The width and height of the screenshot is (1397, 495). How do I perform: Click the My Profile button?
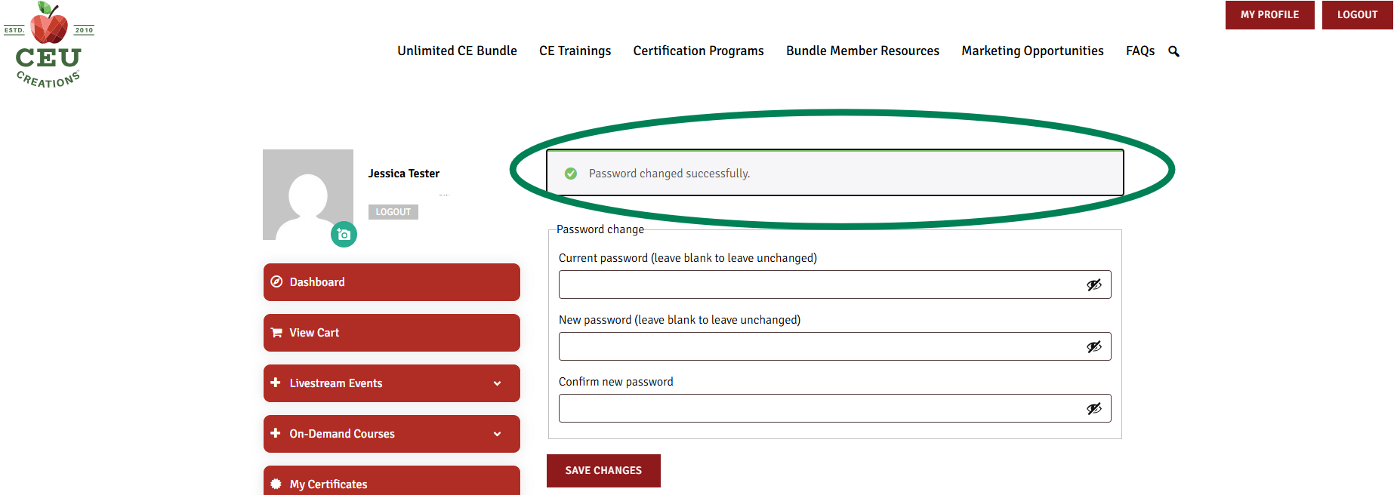point(1269,14)
